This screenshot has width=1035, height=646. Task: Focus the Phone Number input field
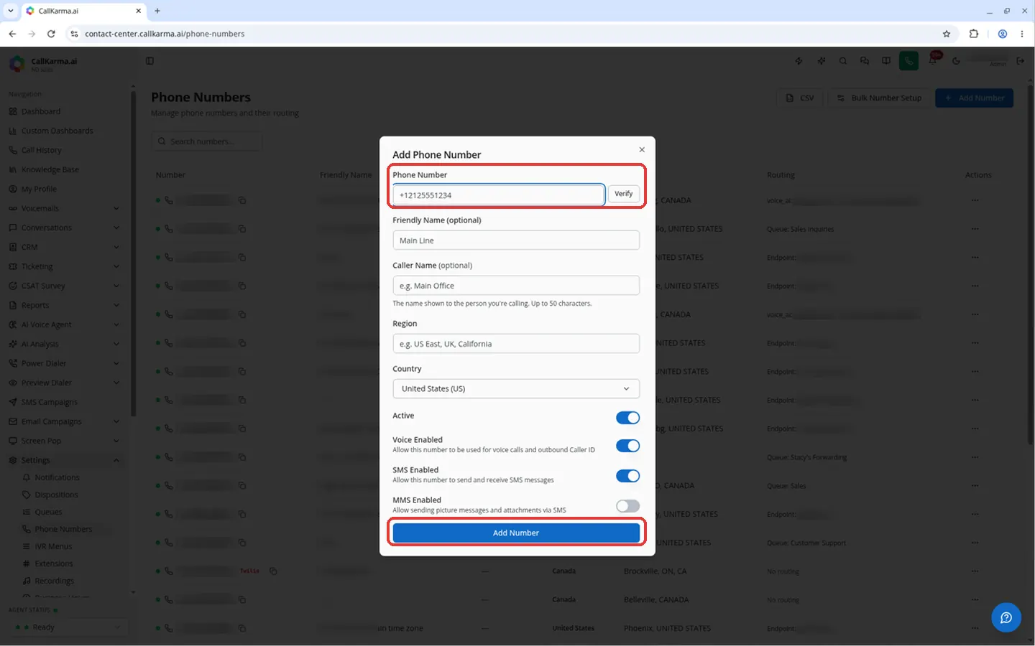pyautogui.click(x=498, y=195)
